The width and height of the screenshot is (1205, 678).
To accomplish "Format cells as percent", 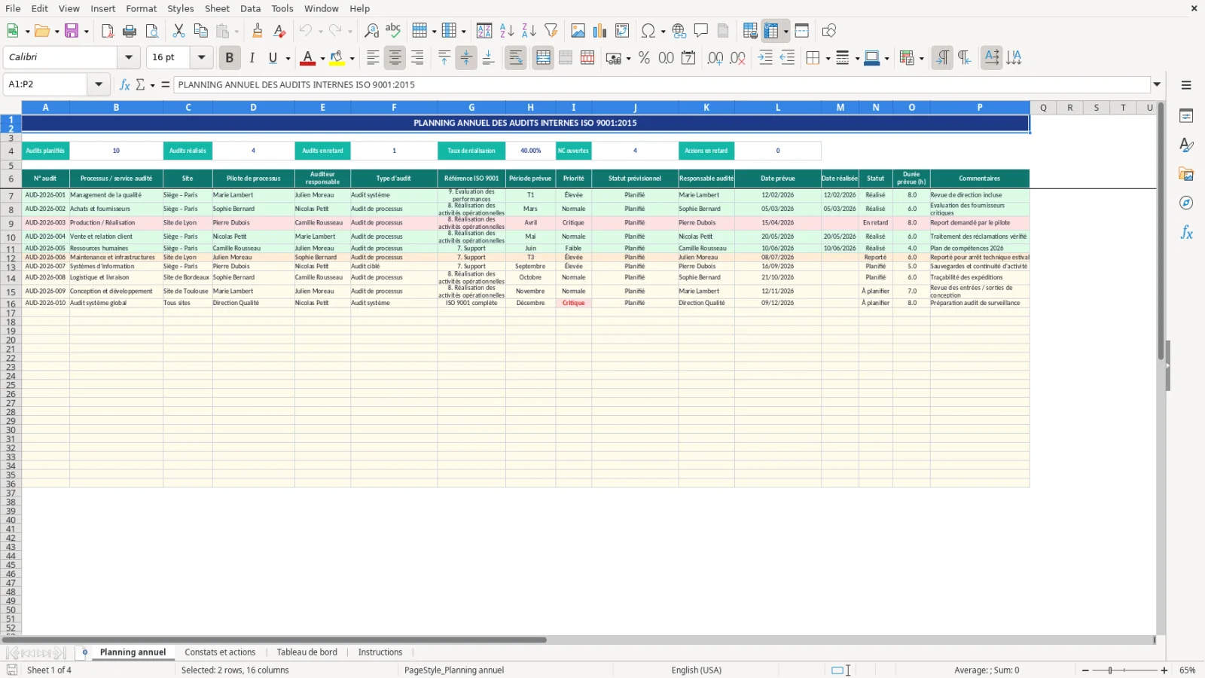I will tap(644, 58).
